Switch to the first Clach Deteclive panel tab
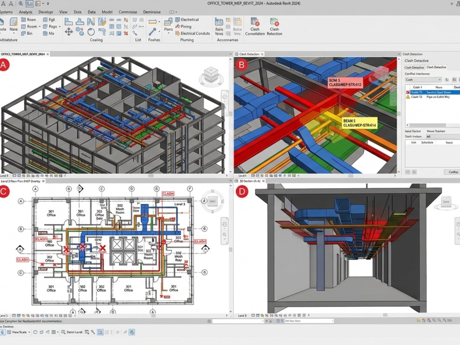Screen dimensions: 460x345 pos(414,67)
